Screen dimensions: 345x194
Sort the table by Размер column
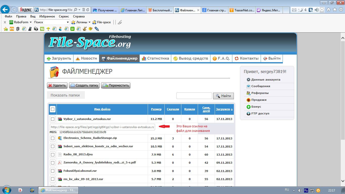click(156, 109)
